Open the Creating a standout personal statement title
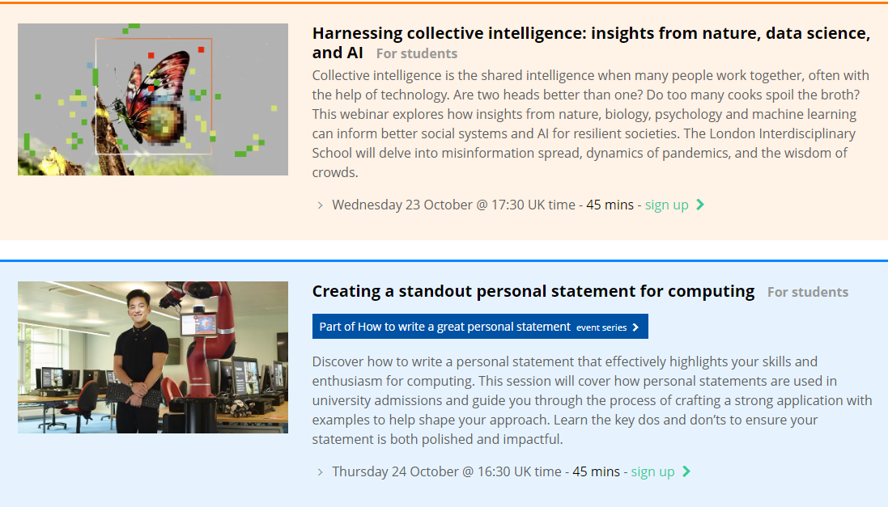This screenshot has width=888, height=507. (533, 291)
